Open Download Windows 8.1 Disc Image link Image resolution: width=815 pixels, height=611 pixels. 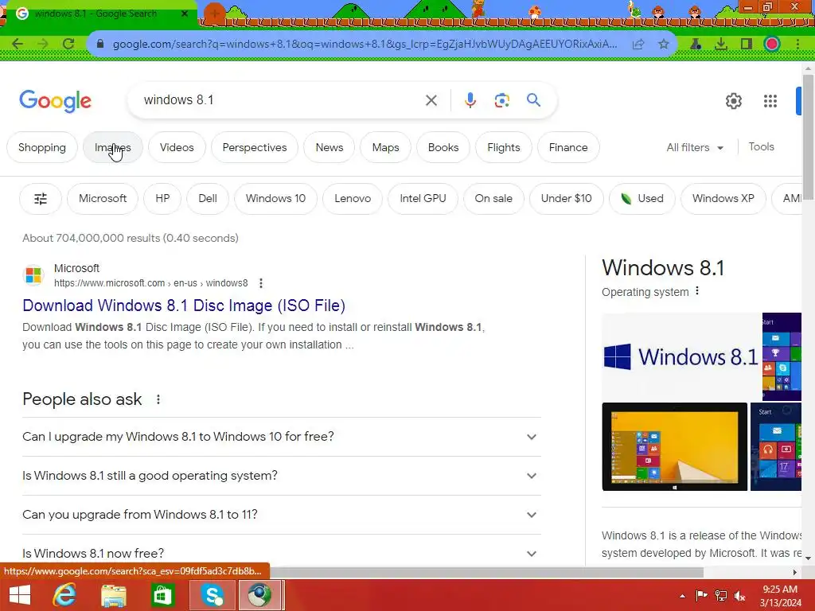tap(184, 305)
